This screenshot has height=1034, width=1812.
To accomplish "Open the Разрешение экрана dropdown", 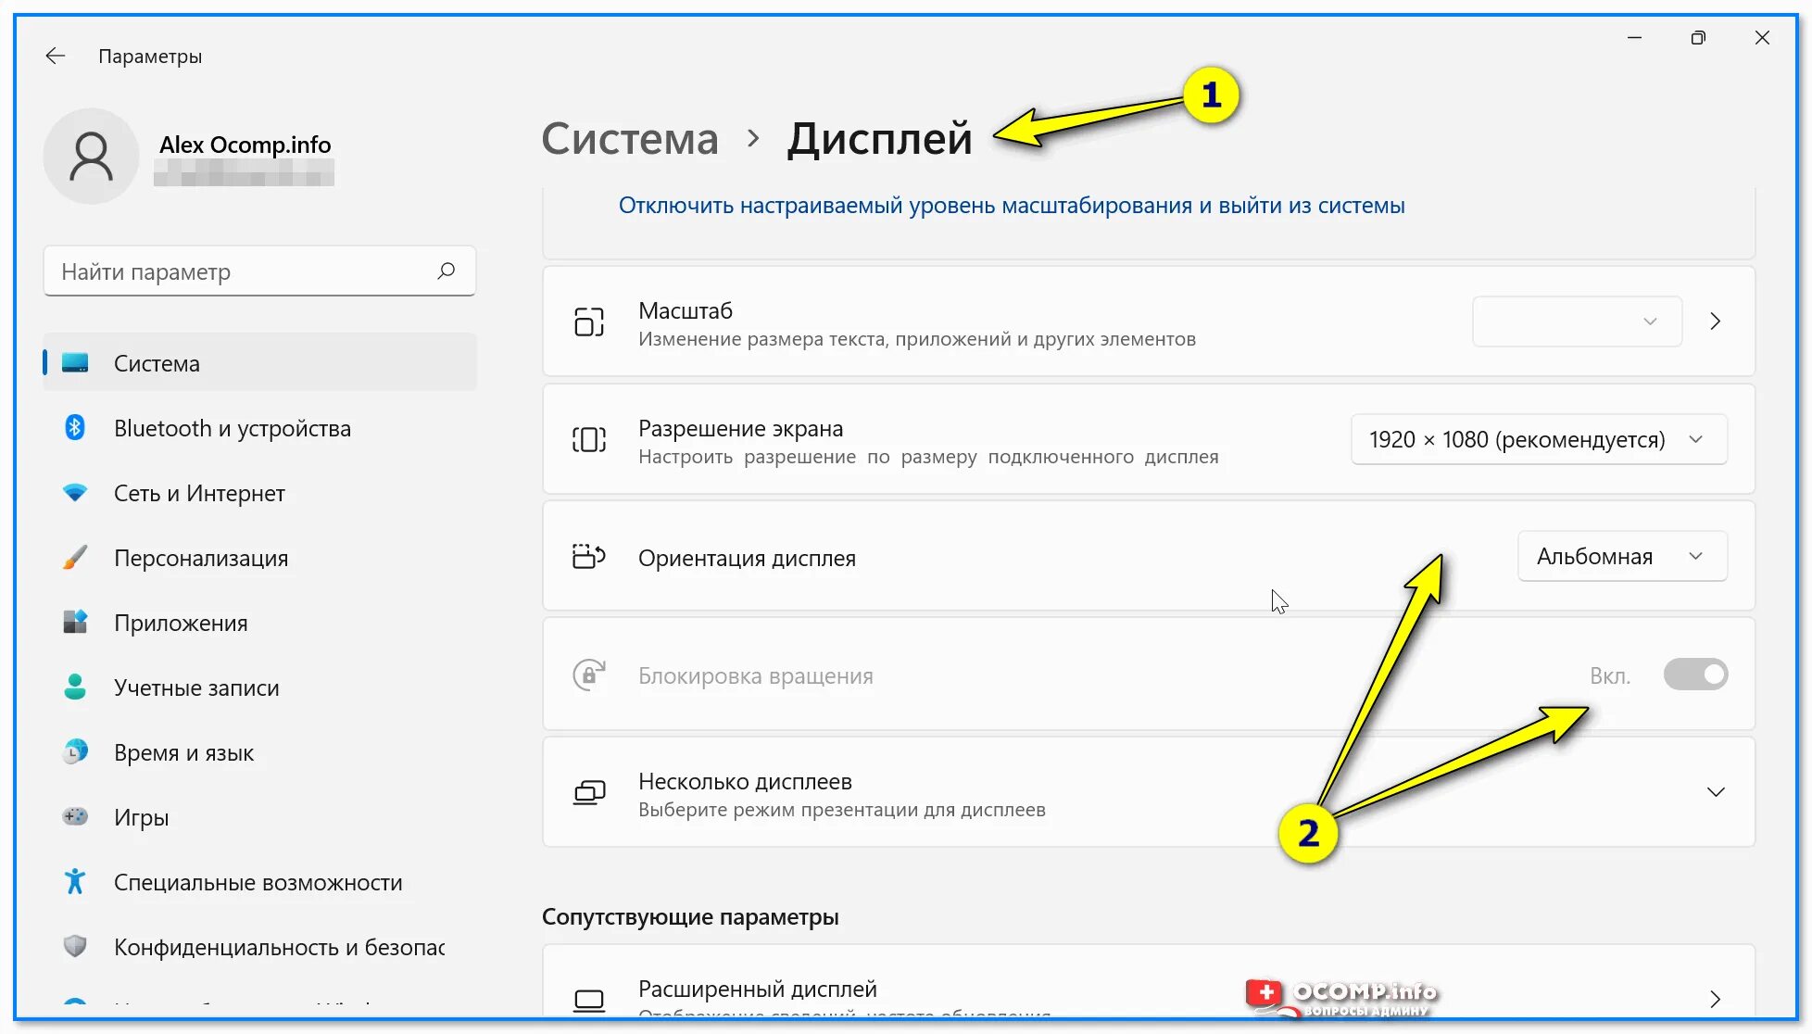I will coord(1534,439).
